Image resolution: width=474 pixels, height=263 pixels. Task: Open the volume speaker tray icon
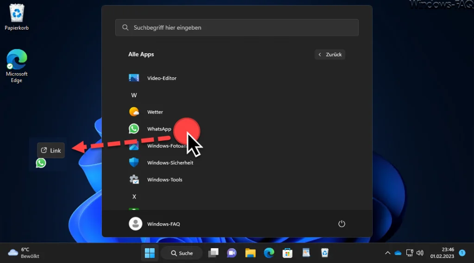(x=420, y=253)
